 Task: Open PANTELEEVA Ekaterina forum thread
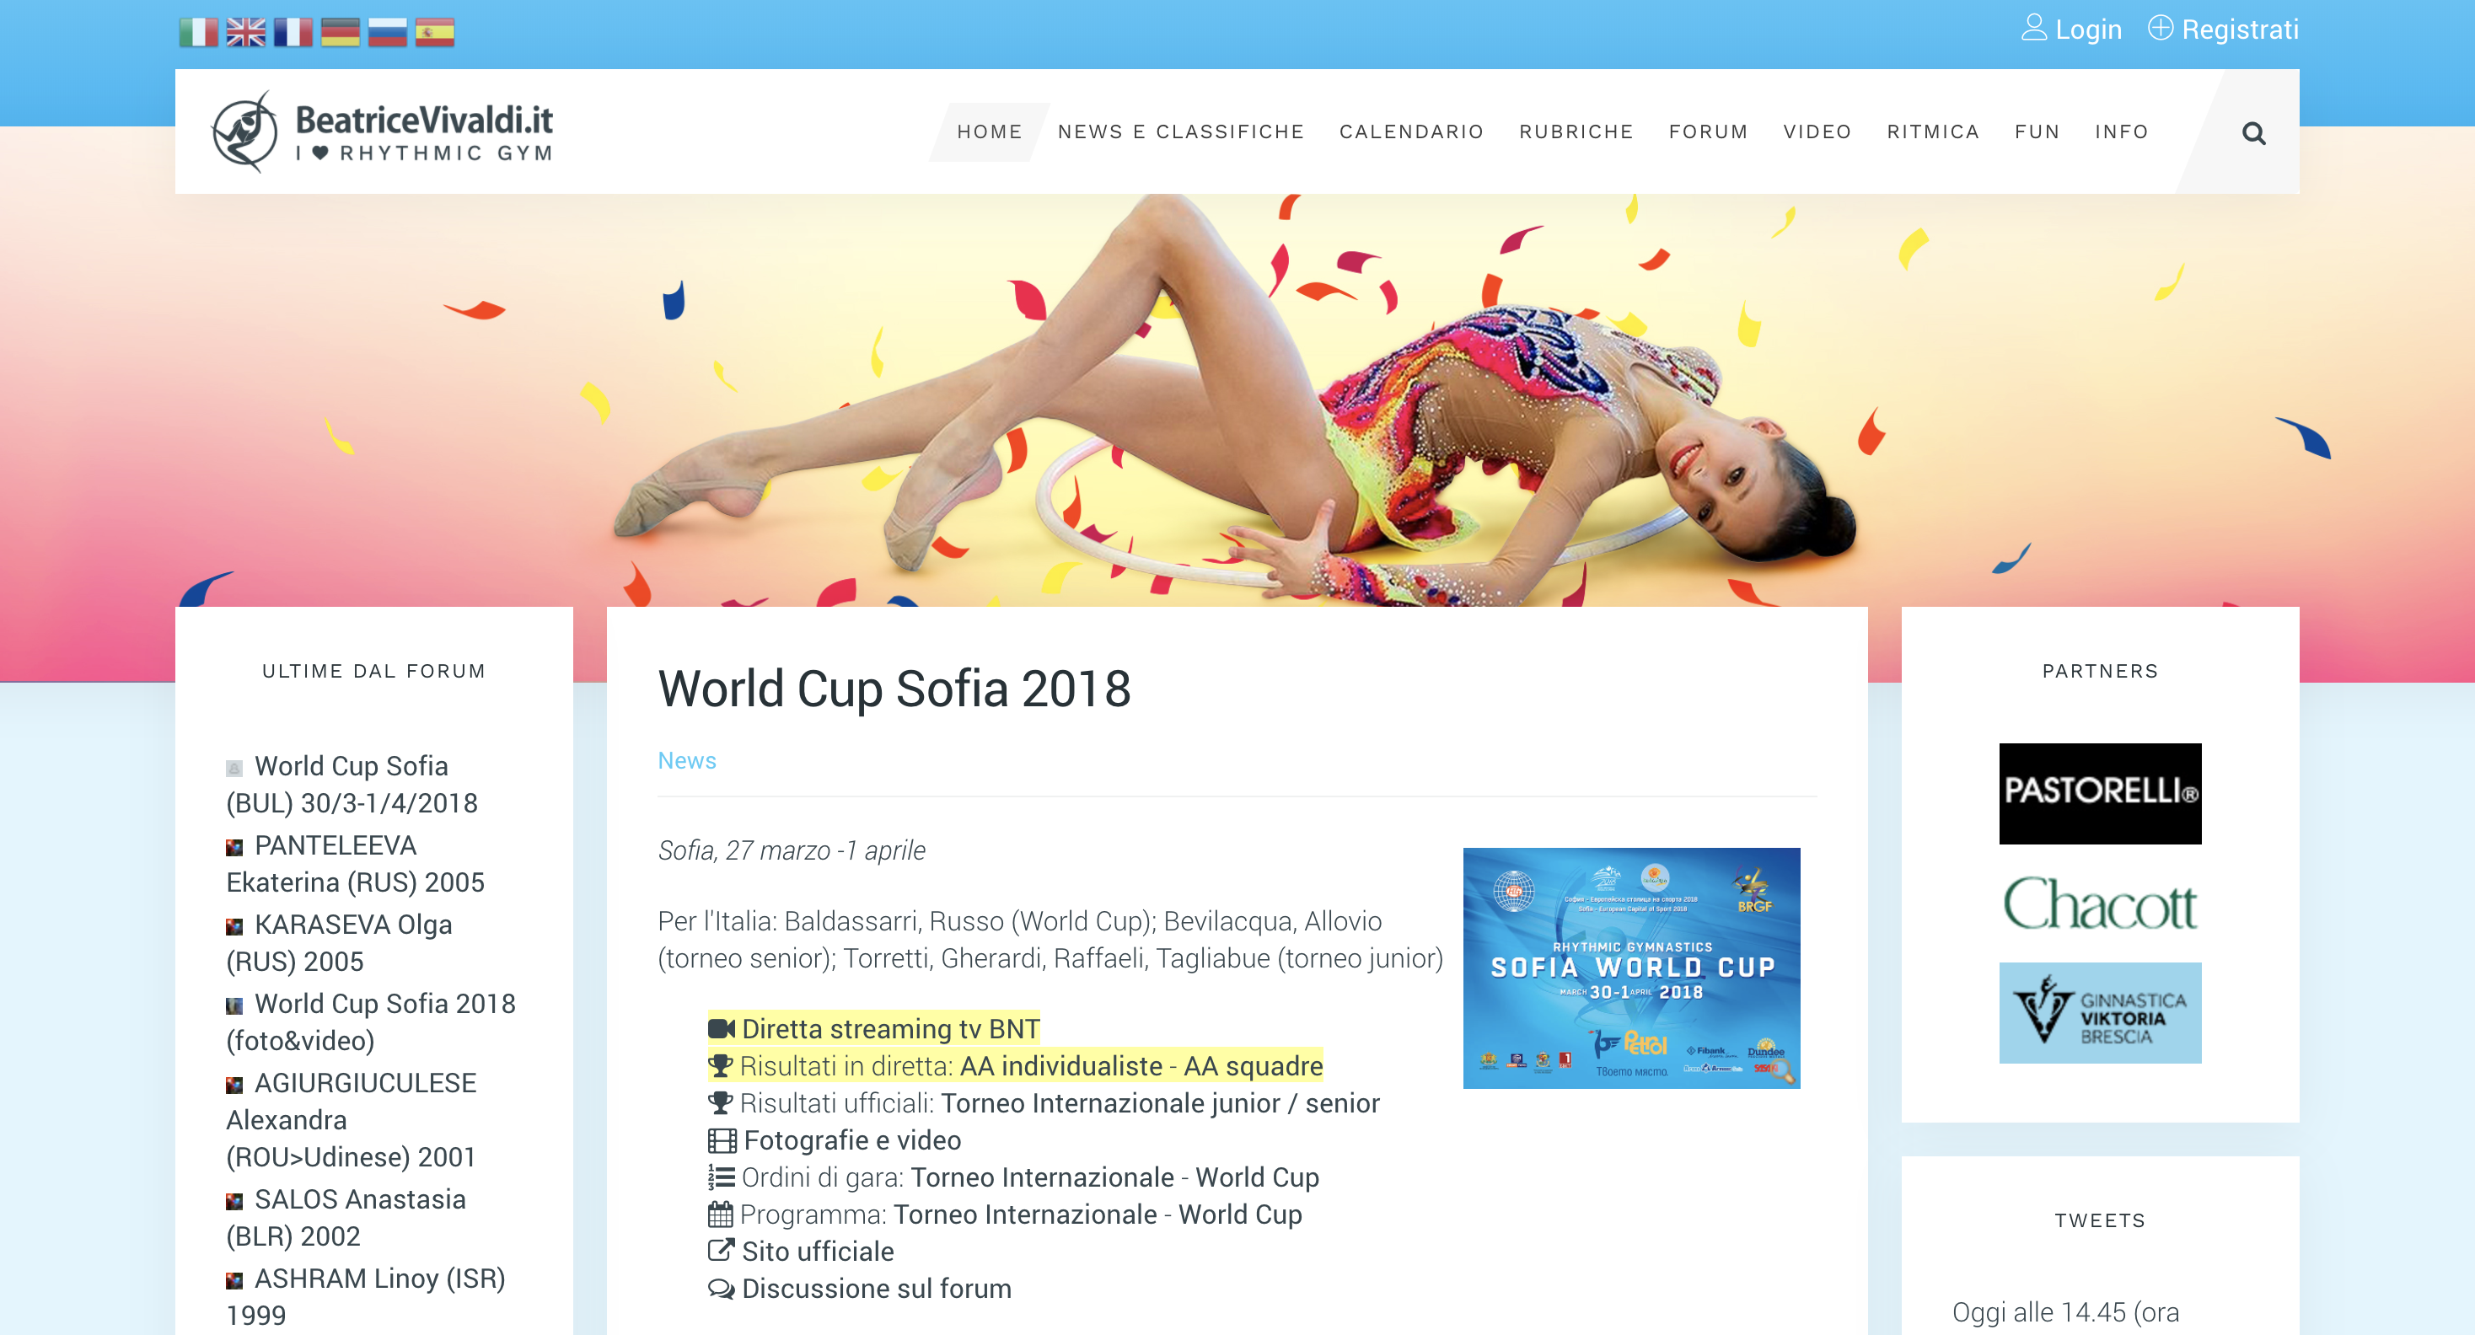coord(355,863)
